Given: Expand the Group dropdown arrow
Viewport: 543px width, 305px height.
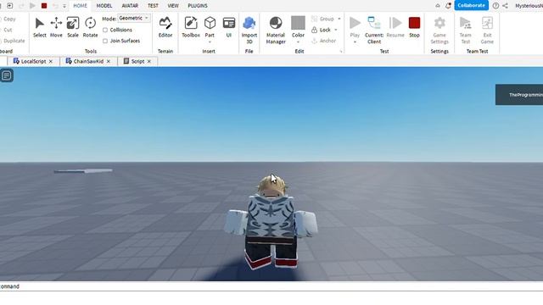Looking at the screenshot, I should 339,19.
